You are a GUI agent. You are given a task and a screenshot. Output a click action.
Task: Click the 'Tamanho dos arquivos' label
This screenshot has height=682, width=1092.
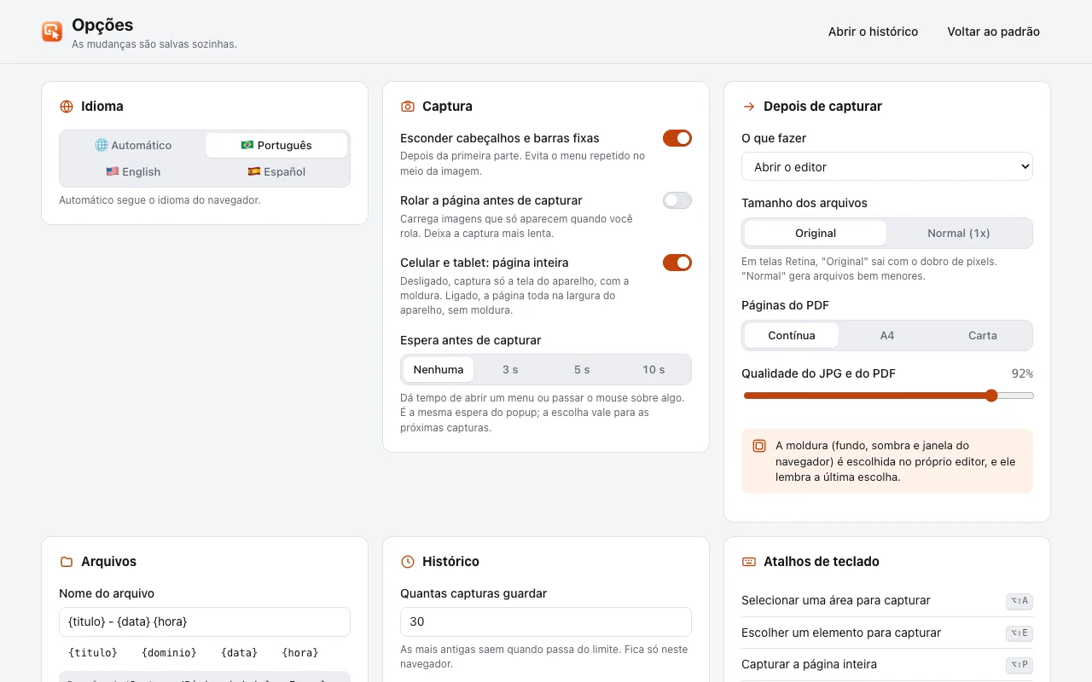coord(804,203)
